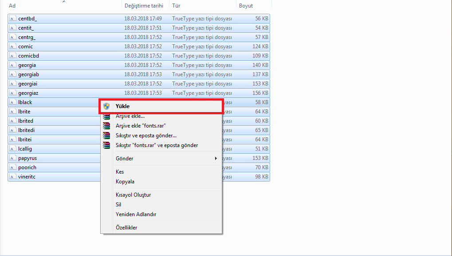The height and width of the screenshot is (256, 452).
Task: Select the file name georgiab
Action: [28, 74]
